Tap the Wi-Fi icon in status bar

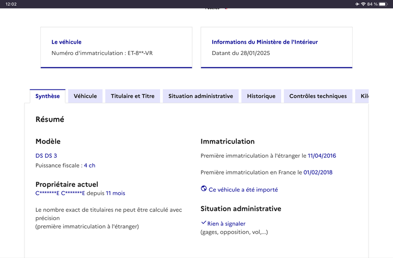[x=363, y=4]
